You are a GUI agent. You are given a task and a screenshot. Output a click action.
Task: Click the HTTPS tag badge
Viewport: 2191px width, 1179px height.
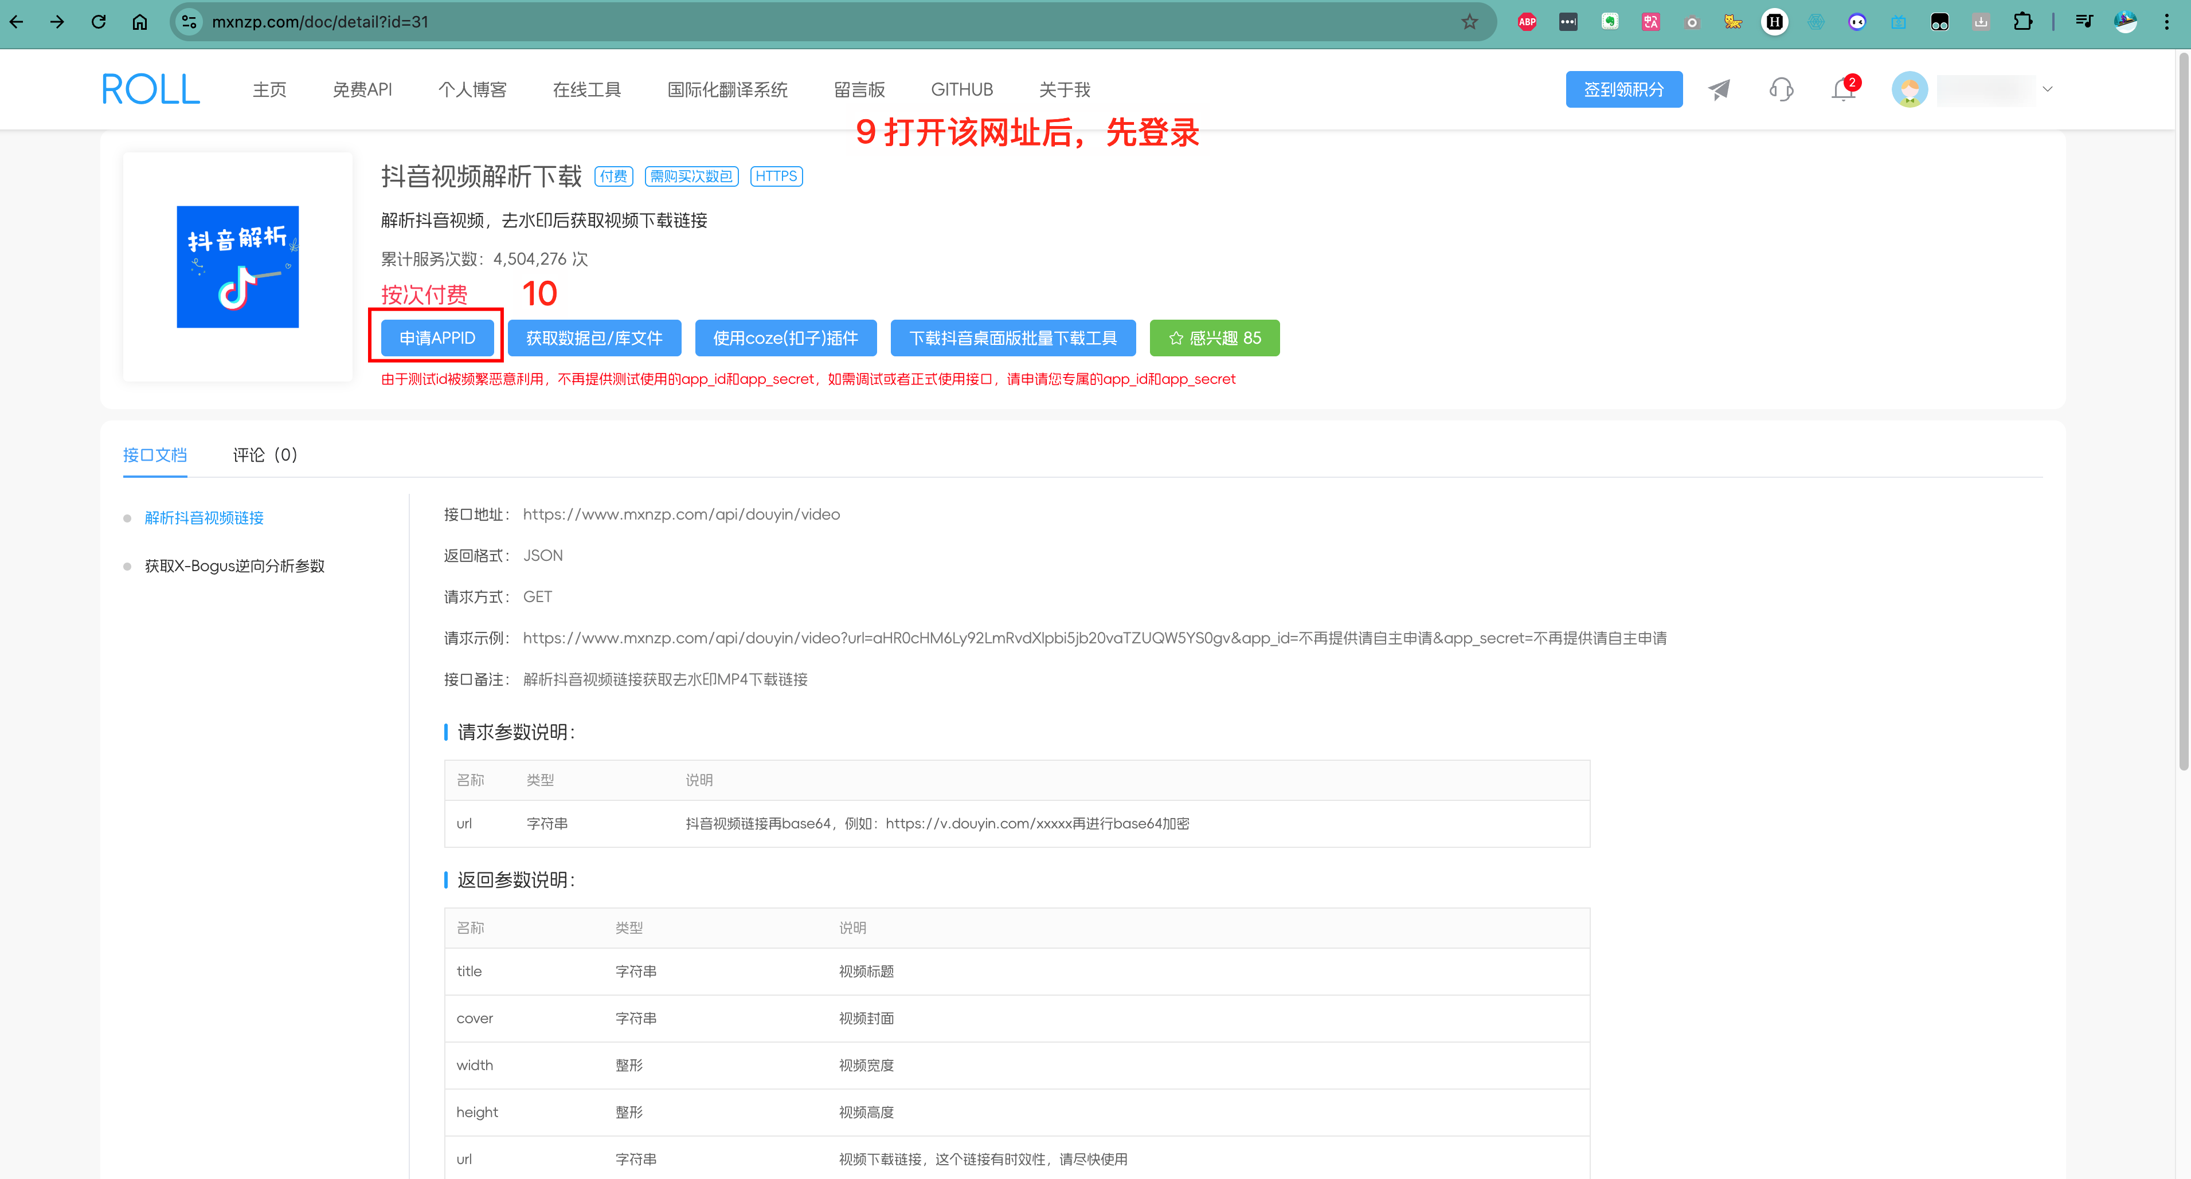coord(776,176)
